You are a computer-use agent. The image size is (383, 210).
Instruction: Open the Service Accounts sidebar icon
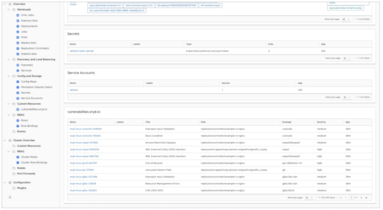point(18,98)
